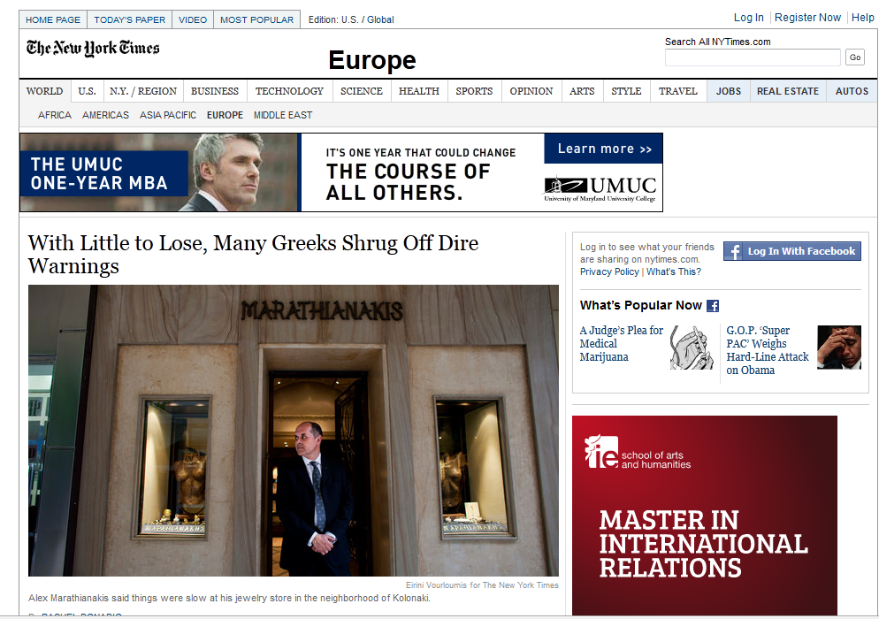Open the Privacy Policy link

[x=609, y=271]
